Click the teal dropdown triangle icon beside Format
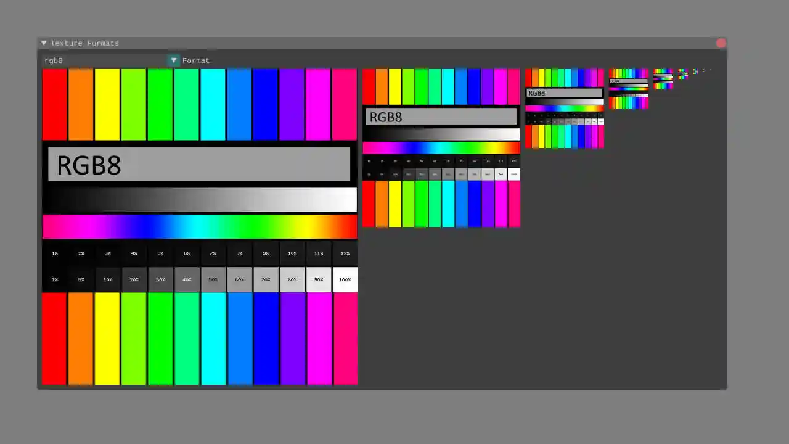Image resolution: width=789 pixels, height=444 pixels. 174,60
